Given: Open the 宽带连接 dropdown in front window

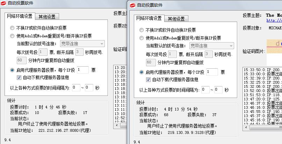Looking at the screenshot, I should [x=212, y=46].
